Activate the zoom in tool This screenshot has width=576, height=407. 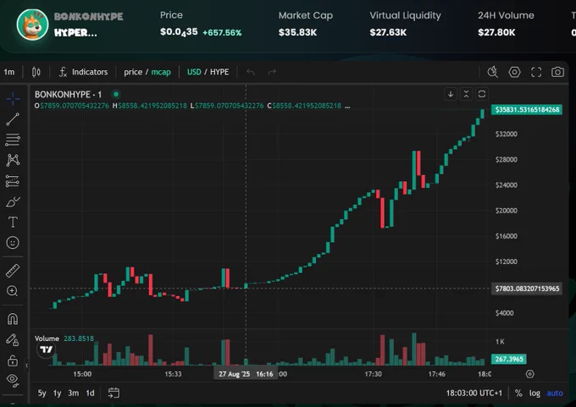13,291
